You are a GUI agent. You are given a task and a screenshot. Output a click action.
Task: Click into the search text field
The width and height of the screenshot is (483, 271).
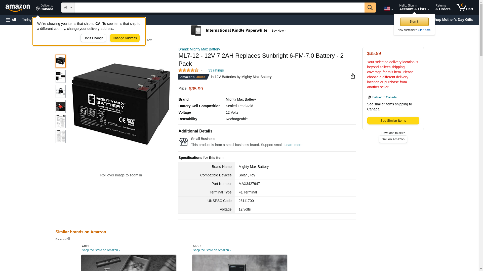pyautogui.click(x=219, y=8)
